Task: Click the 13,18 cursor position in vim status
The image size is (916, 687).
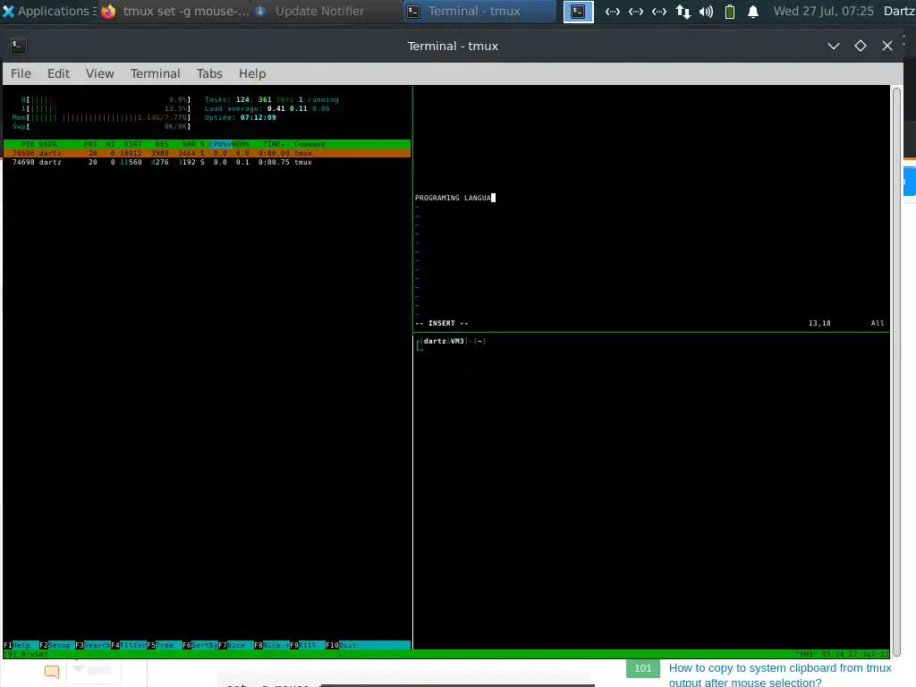Action: (819, 323)
